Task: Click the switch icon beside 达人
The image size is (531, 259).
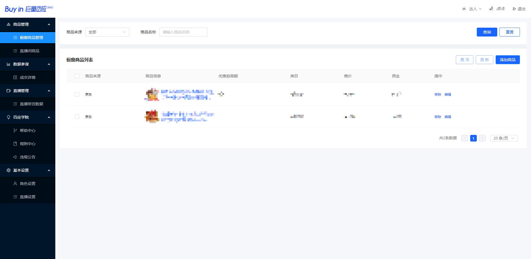Action: [x=464, y=9]
